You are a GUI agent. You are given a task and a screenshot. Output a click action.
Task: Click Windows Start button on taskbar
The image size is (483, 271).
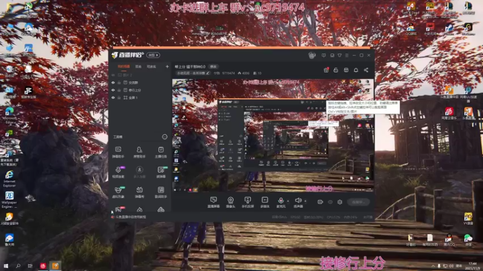pos(6,266)
